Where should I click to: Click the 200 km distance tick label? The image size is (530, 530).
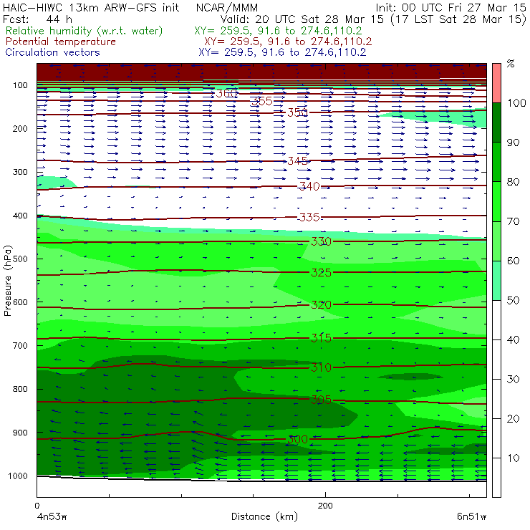point(325,506)
